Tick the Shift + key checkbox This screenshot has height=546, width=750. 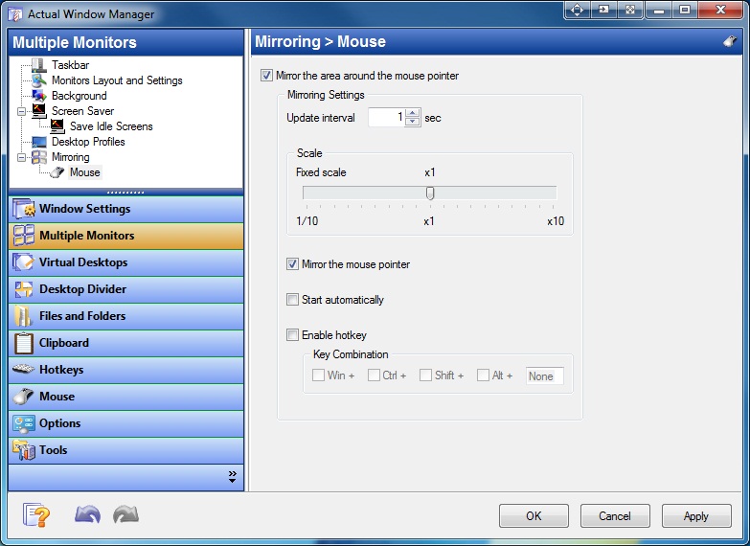pyautogui.click(x=425, y=375)
